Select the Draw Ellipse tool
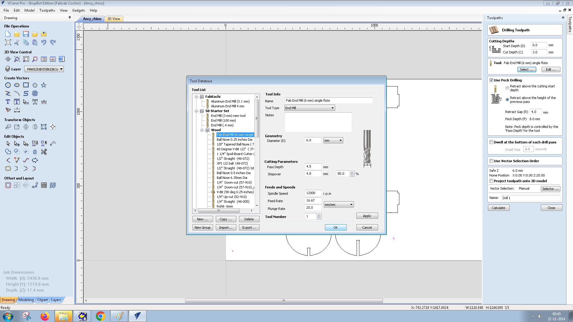 [17, 85]
